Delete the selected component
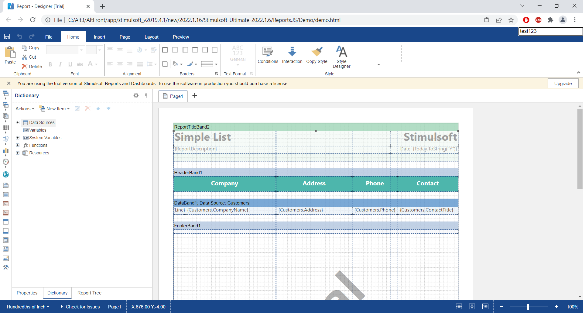 click(32, 67)
